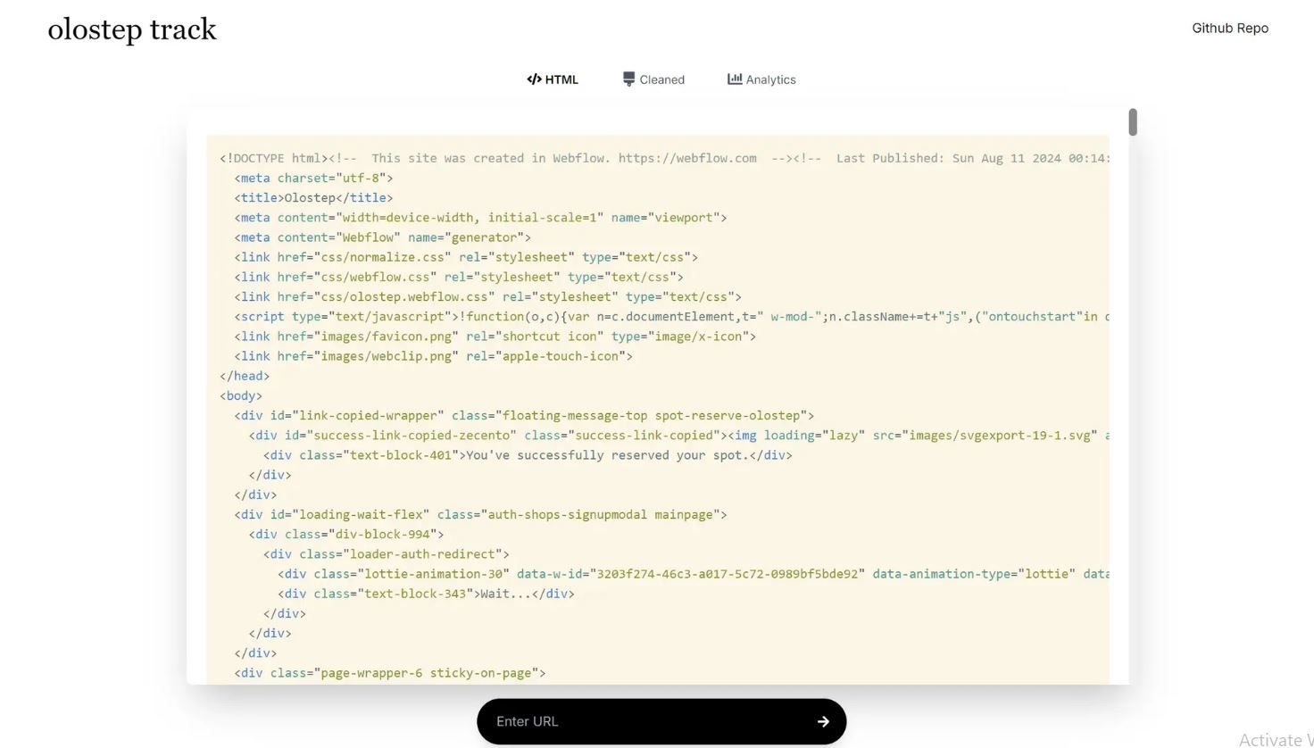The image size is (1314, 748).
Task: Go to olostep track home logo
Action: pyautogui.click(x=132, y=29)
